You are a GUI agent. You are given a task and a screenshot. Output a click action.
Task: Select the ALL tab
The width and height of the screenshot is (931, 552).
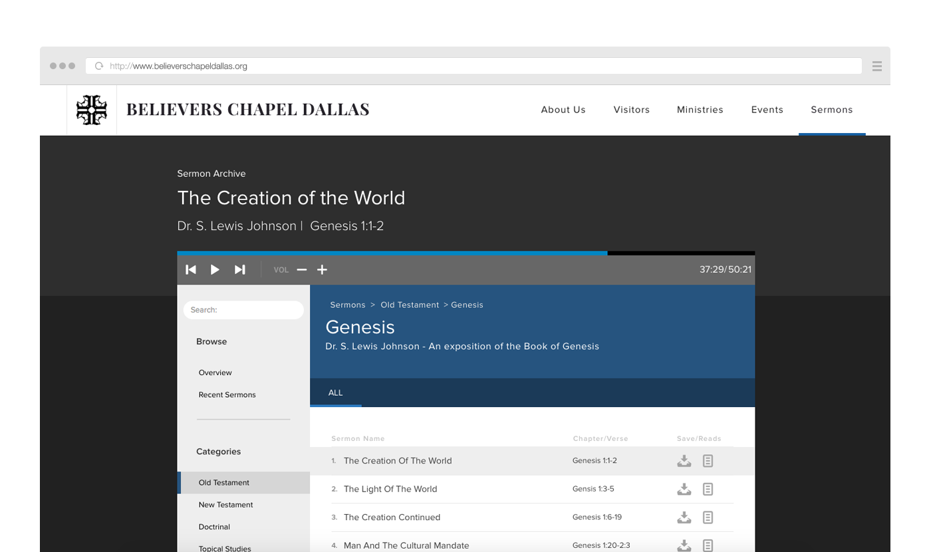coord(336,392)
